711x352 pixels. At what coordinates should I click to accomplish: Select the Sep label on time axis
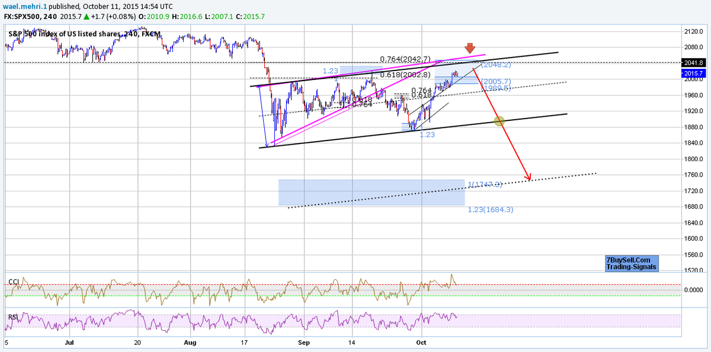click(303, 343)
